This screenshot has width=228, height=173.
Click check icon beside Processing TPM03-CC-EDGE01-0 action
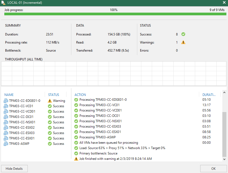click(x=76, y=100)
